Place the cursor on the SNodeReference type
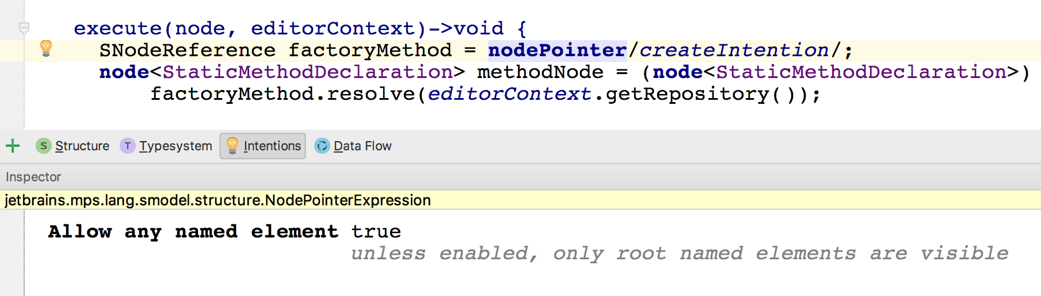This screenshot has height=296, width=1041. coord(188,50)
